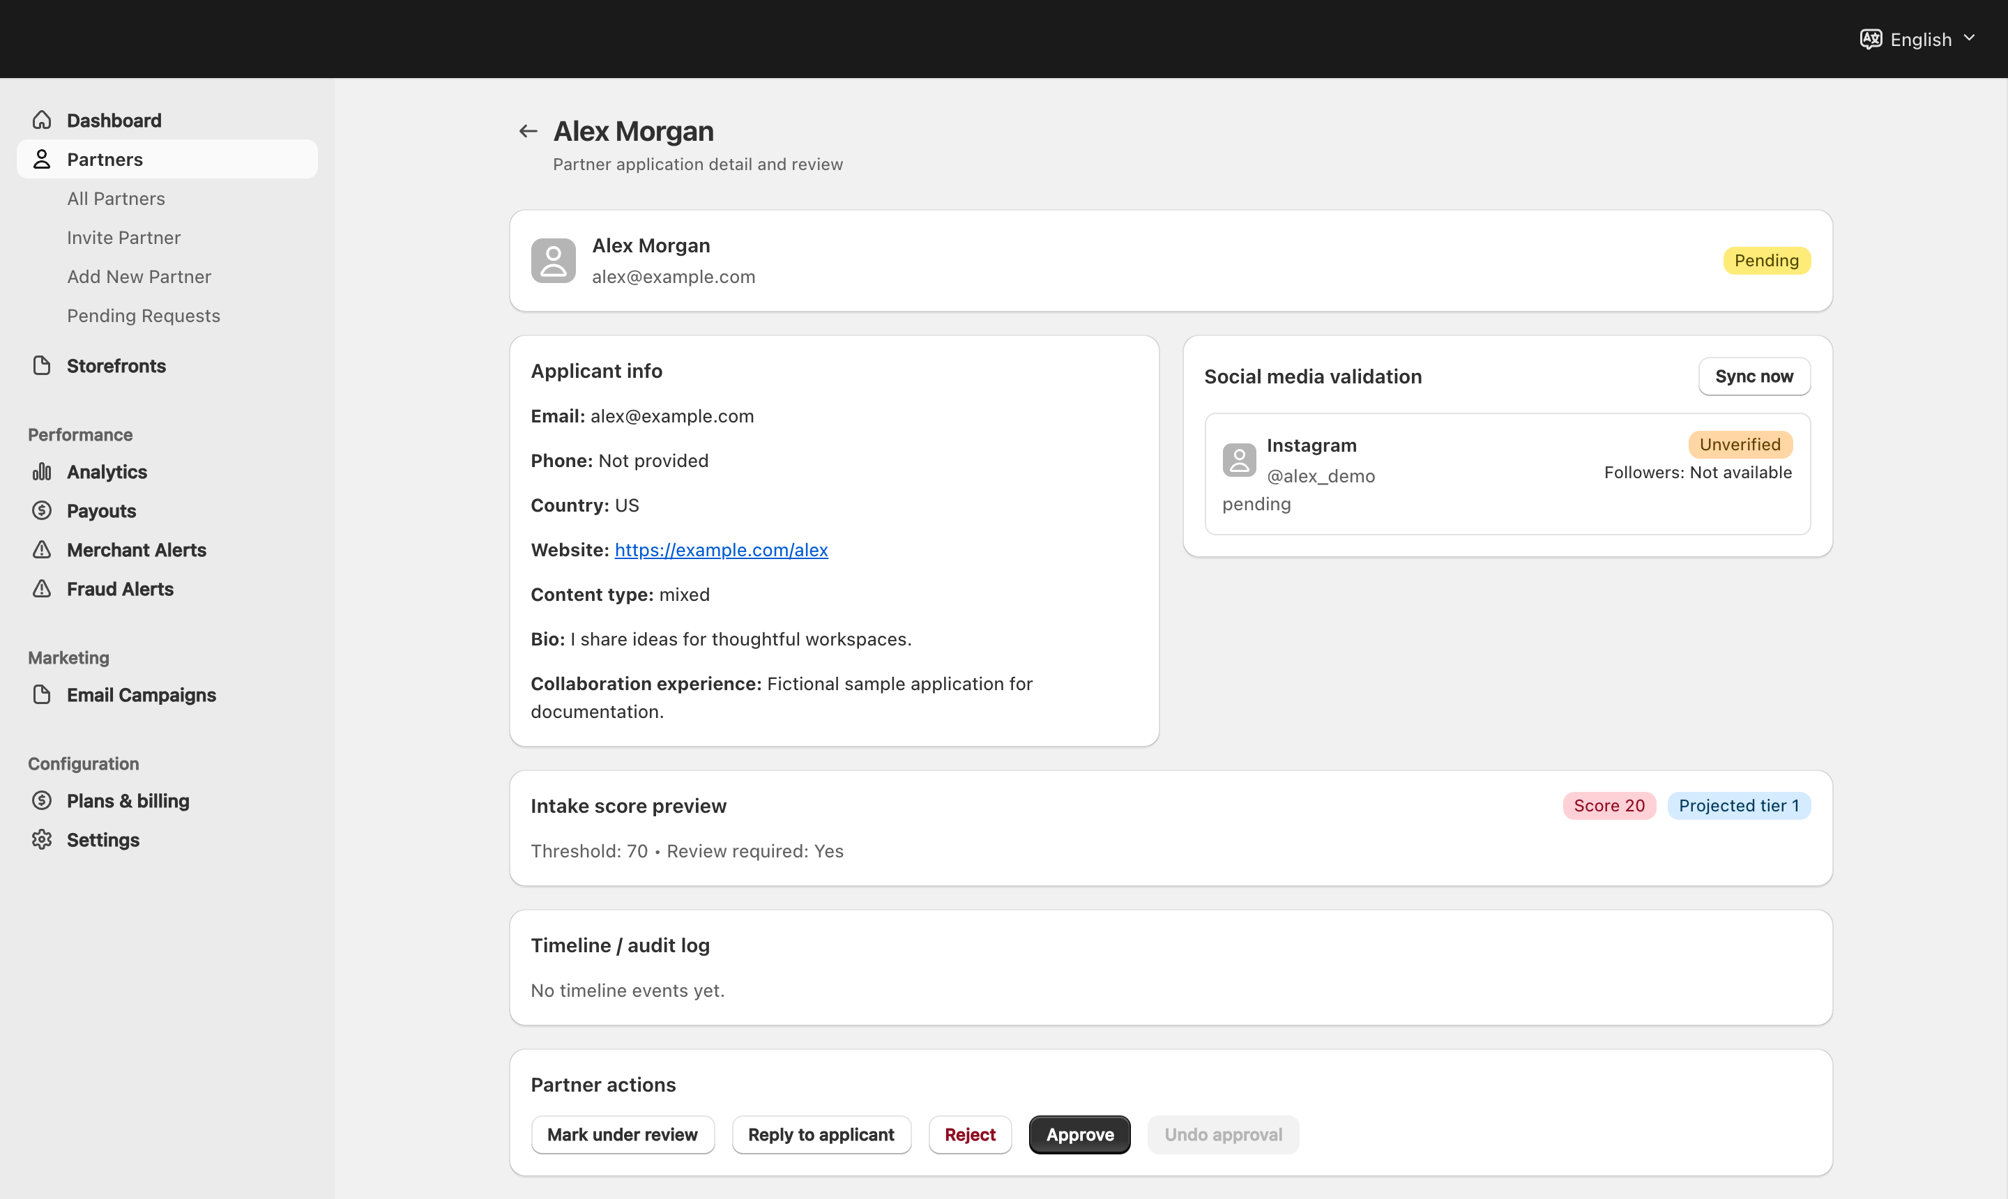Click the Fraud Alerts warning icon
The width and height of the screenshot is (2008, 1199).
pyautogui.click(x=42, y=589)
